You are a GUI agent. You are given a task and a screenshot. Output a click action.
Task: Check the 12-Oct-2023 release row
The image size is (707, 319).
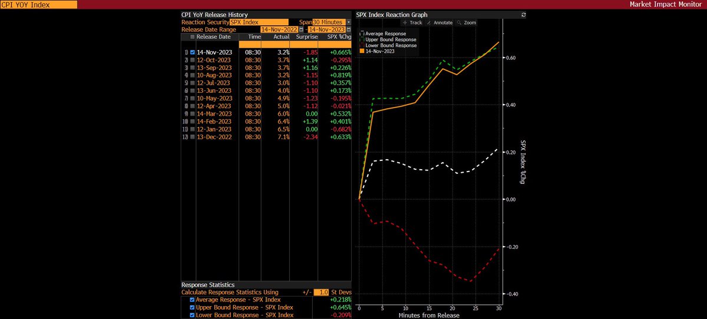[x=193, y=59]
